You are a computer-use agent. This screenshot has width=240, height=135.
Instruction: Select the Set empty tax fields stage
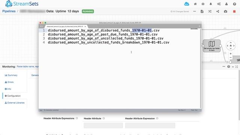211,46
